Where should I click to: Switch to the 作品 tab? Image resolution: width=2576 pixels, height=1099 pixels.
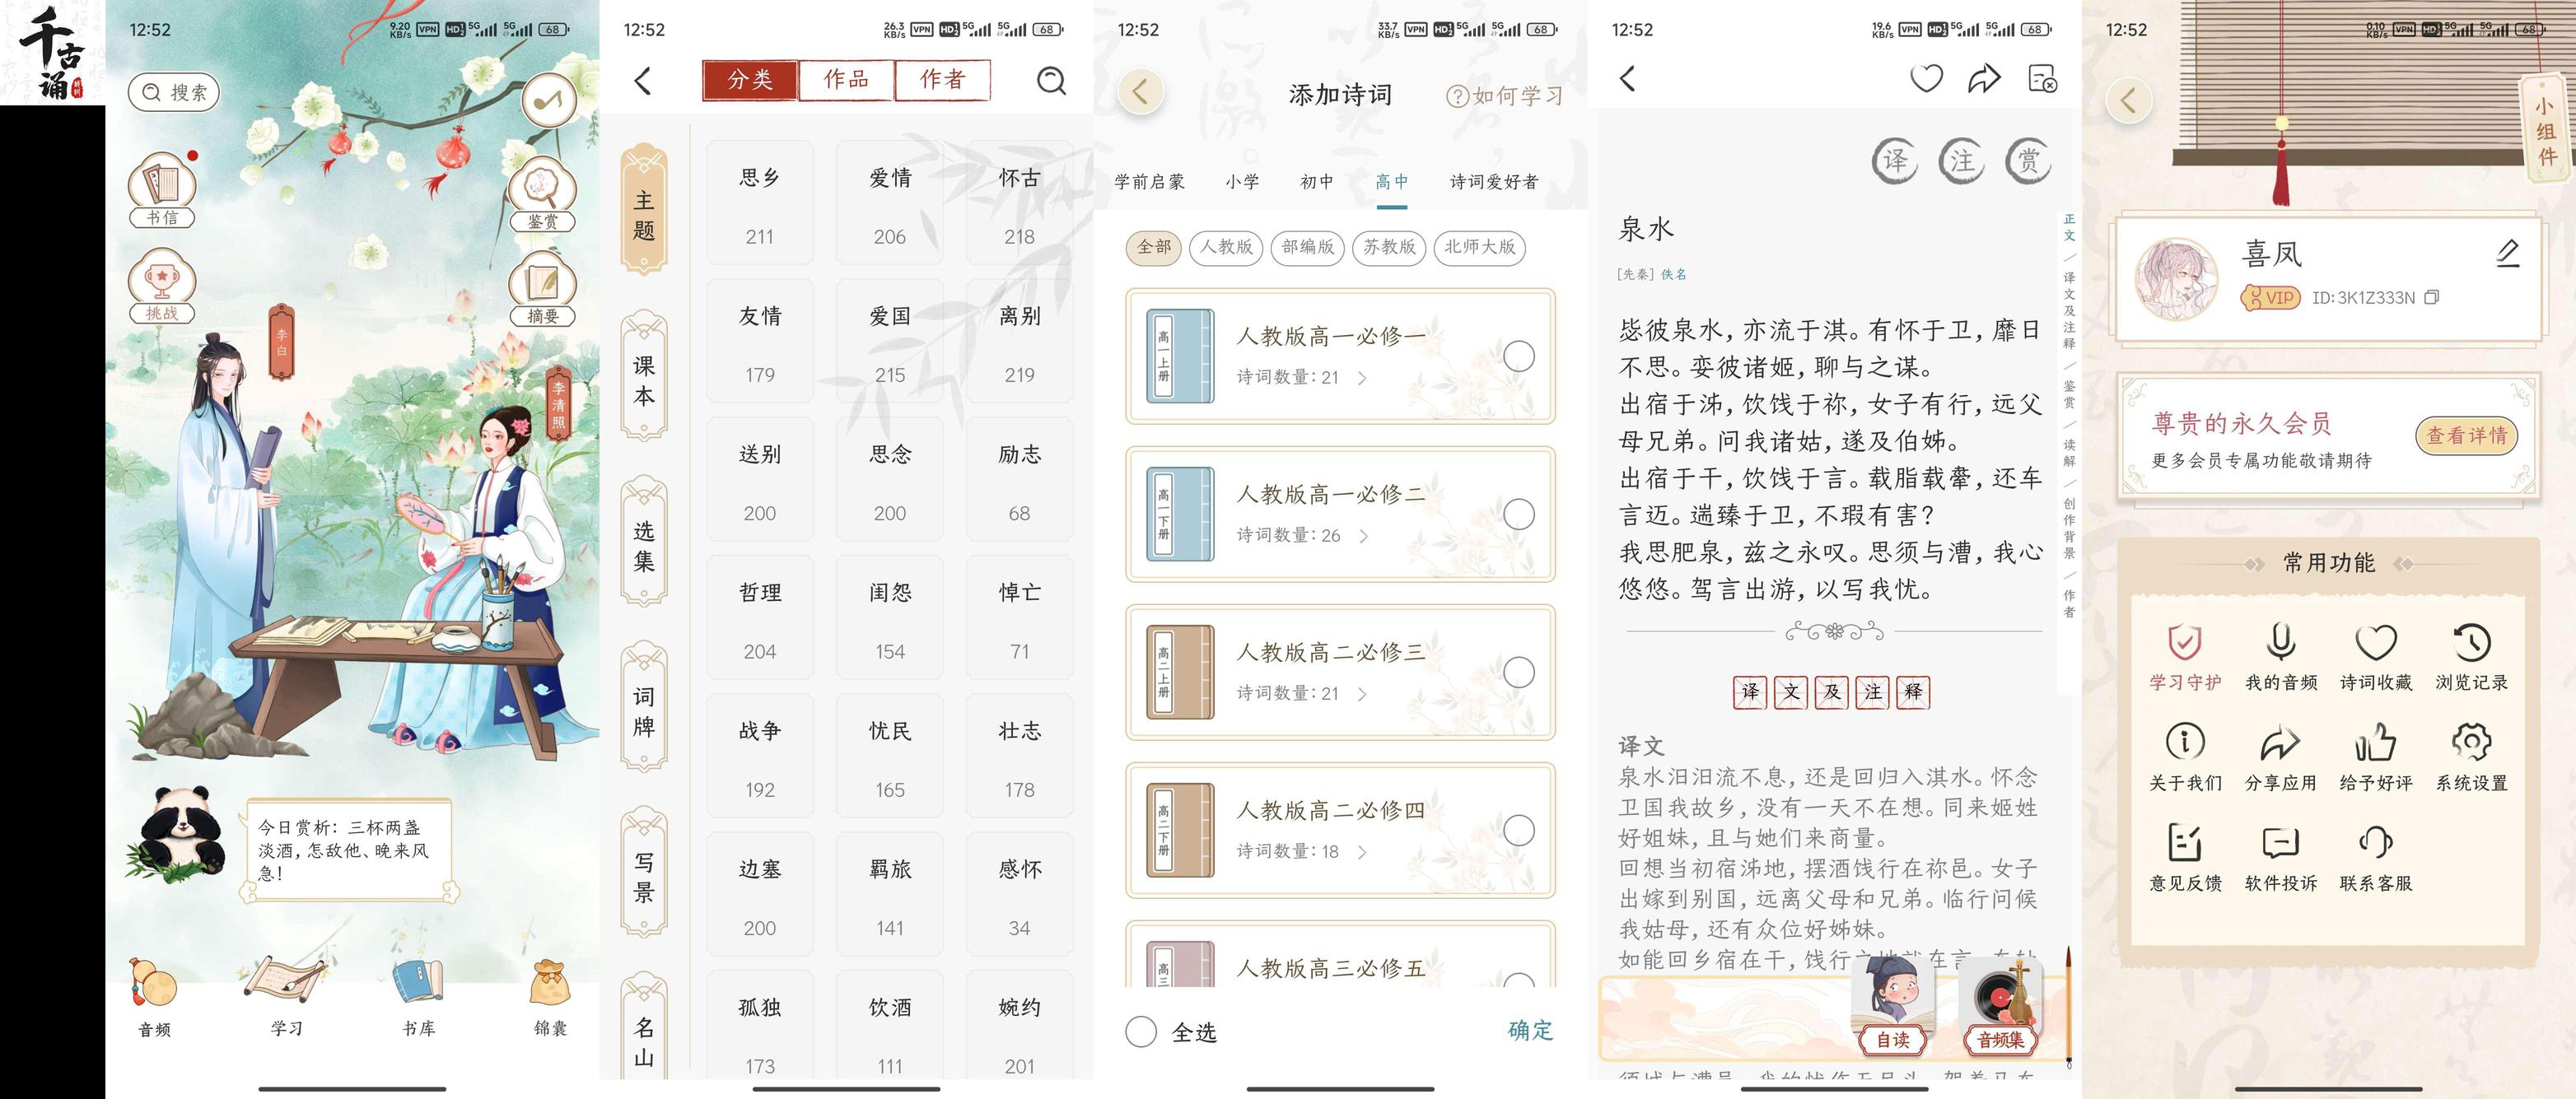(846, 80)
